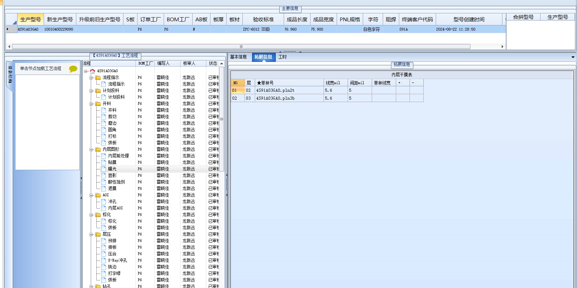This screenshot has width=577, height=288.
Task: Click the document icon beside 贴膜
Action: tap(104, 163)
